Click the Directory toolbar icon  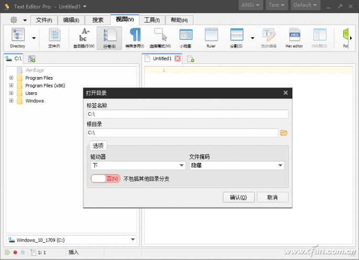point(18,37)
